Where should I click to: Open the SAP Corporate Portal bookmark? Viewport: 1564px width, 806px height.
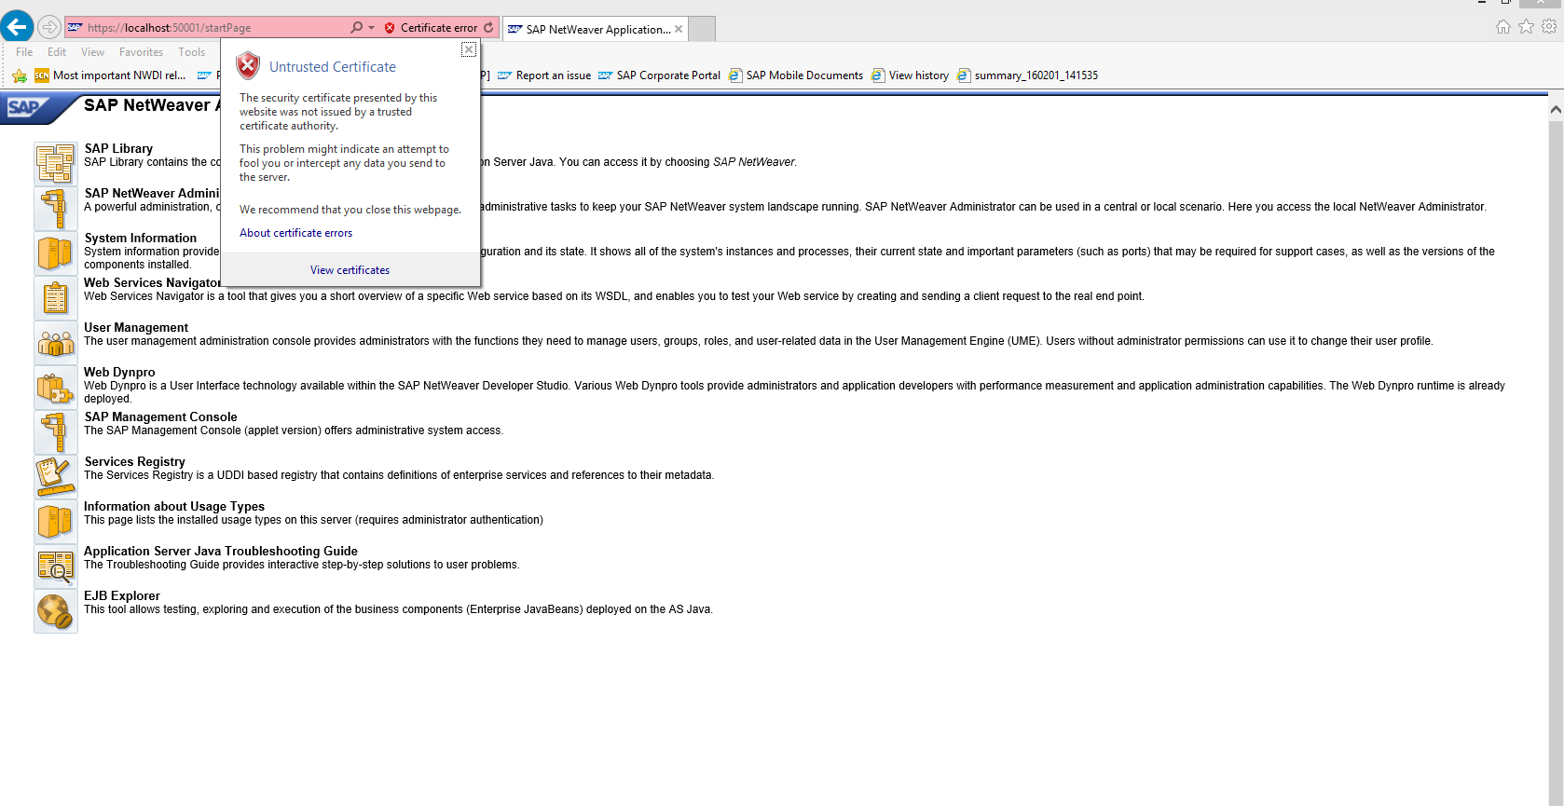659,75
